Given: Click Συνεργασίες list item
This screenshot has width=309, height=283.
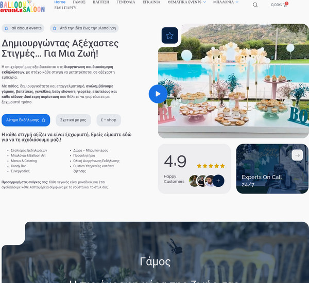Looking at the screenshot, I should pyautogui.click(x=20, y=171).
